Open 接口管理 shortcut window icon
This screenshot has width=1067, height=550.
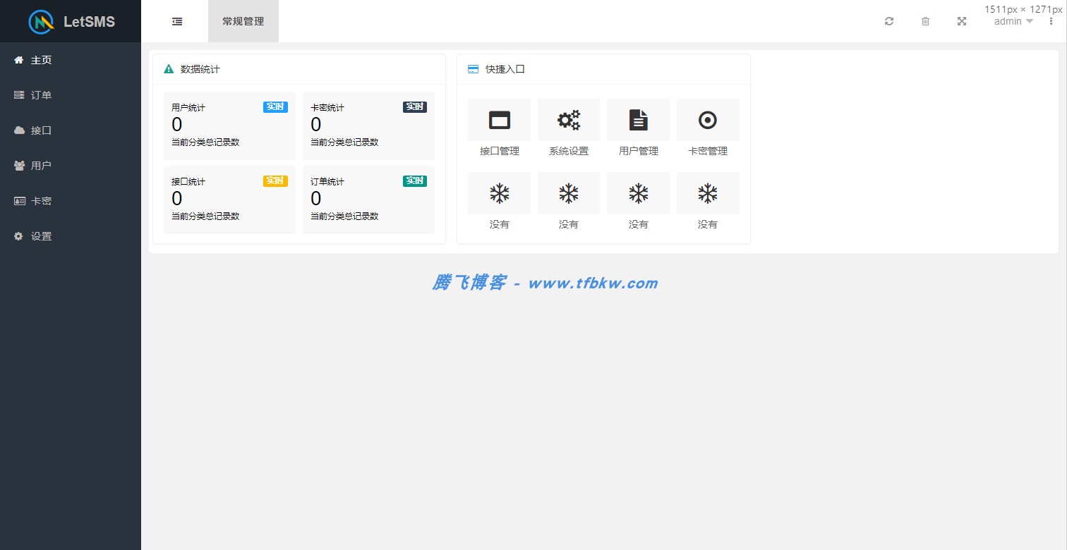(x=500, y=120)
